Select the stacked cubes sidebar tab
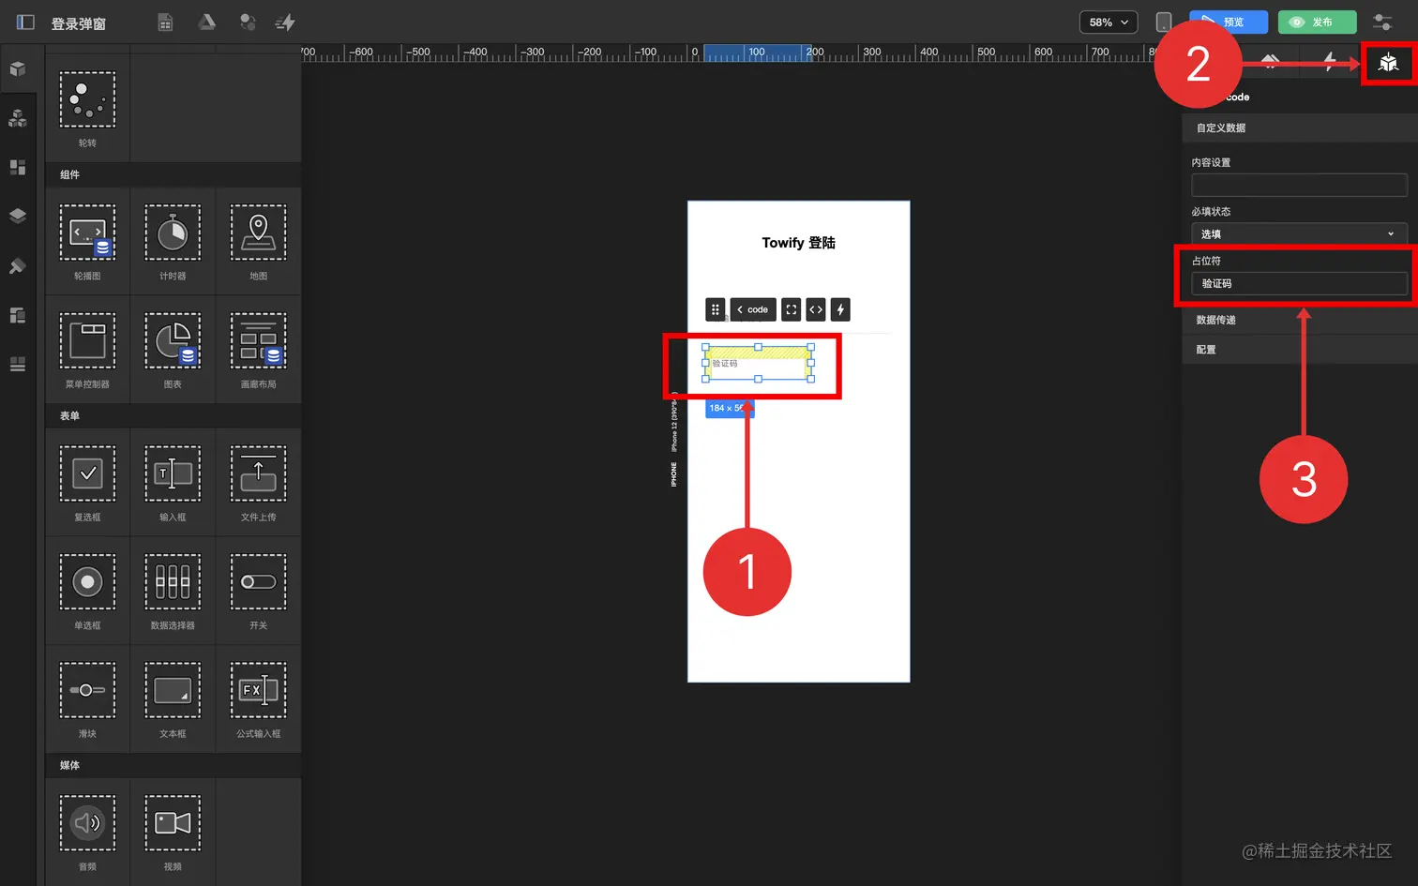The width and height of the screenshot is (1418, 886). pos(18,118)
